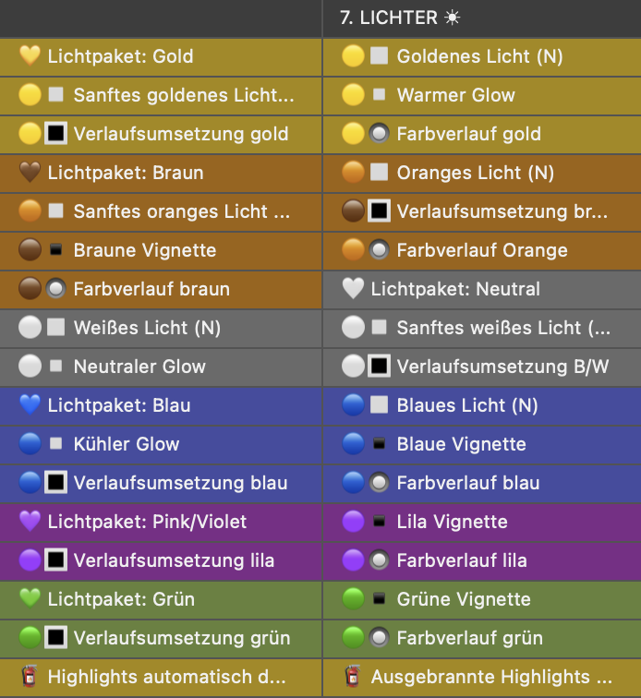Viewport: 641px width, 698px height.
Task: Click the blue heart icon beside Lichtpaket: Blau
Action: click(x=30, y=405)
